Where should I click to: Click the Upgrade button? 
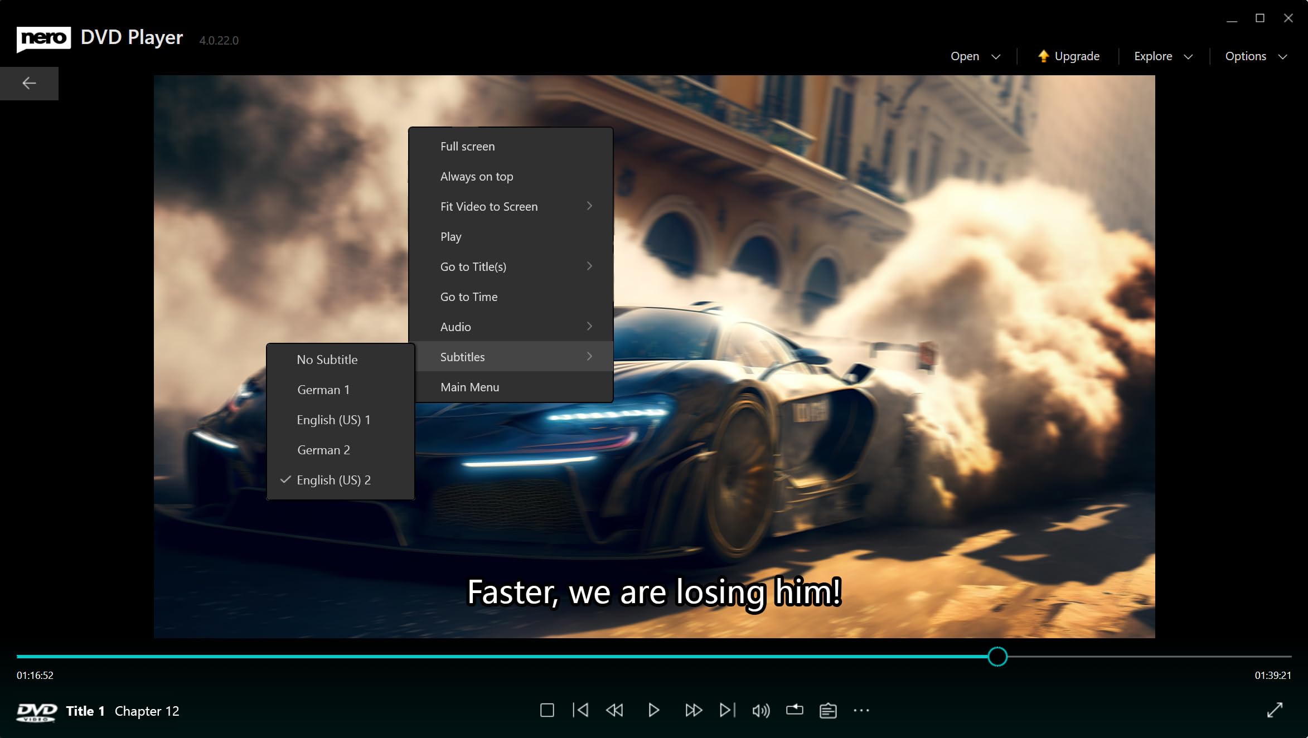(1068, 56)
